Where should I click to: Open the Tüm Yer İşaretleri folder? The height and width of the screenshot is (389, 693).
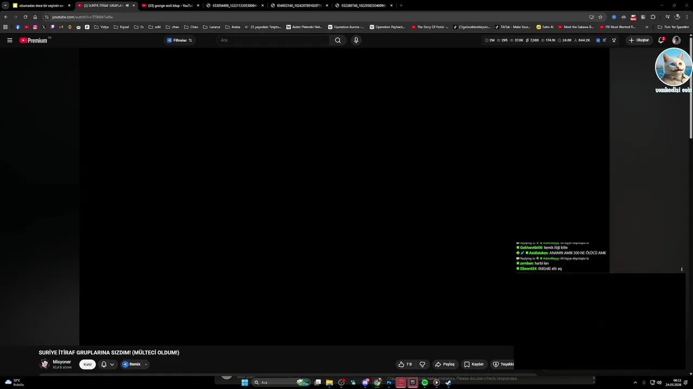[x=674, y=27]
